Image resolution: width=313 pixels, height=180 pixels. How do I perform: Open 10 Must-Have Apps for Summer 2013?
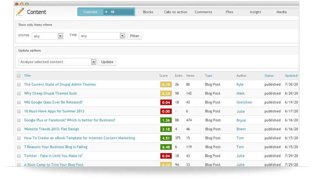tap(54, 111)
